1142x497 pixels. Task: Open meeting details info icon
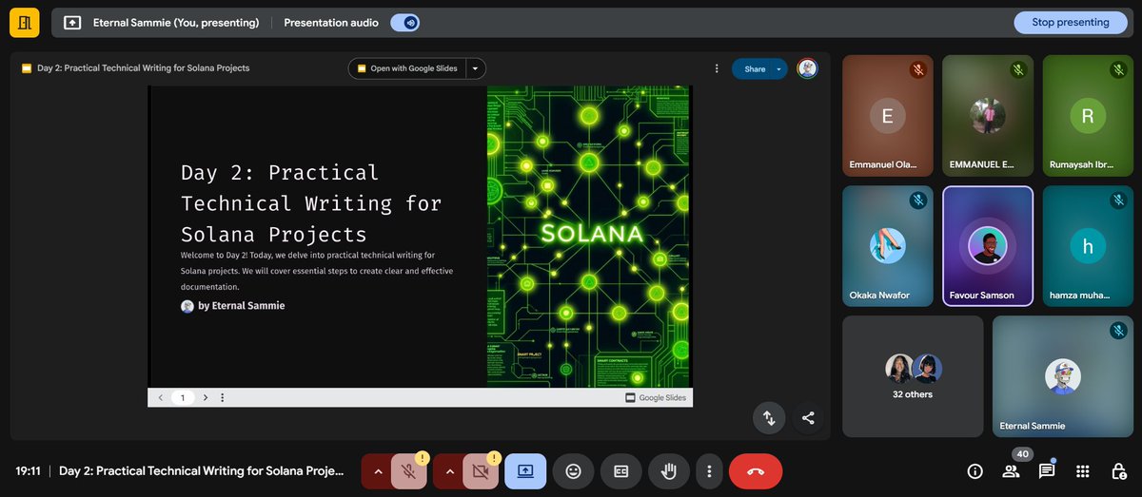click(x=975, y=471)
